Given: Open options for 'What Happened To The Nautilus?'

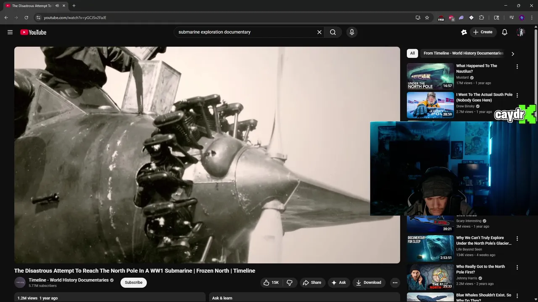Looking at the screenshot, I should tap(517, 66).
